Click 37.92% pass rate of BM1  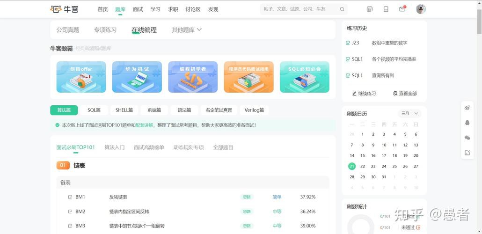(x=308, y=197)
